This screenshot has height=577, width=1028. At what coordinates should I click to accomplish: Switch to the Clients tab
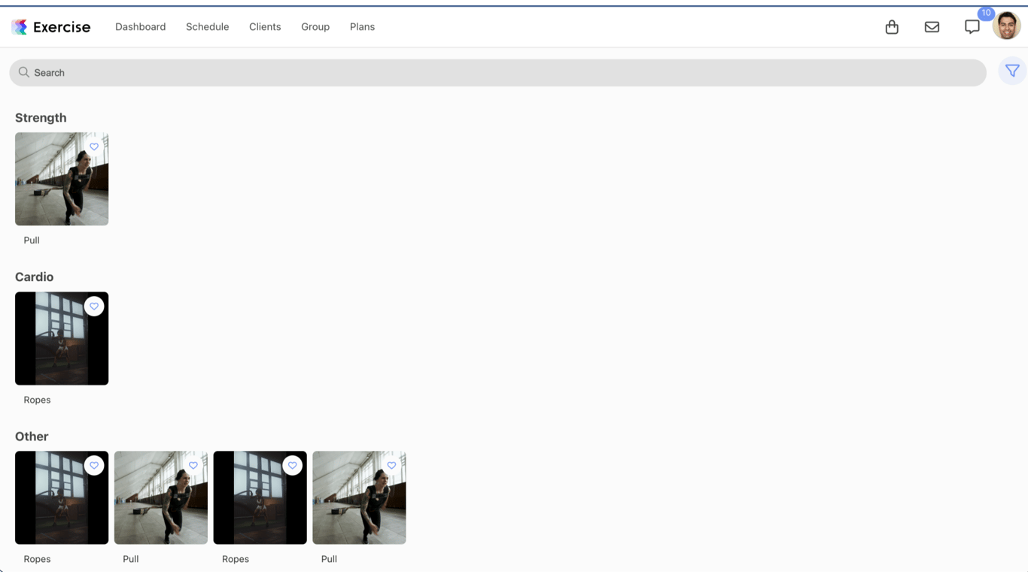point(265,26)
